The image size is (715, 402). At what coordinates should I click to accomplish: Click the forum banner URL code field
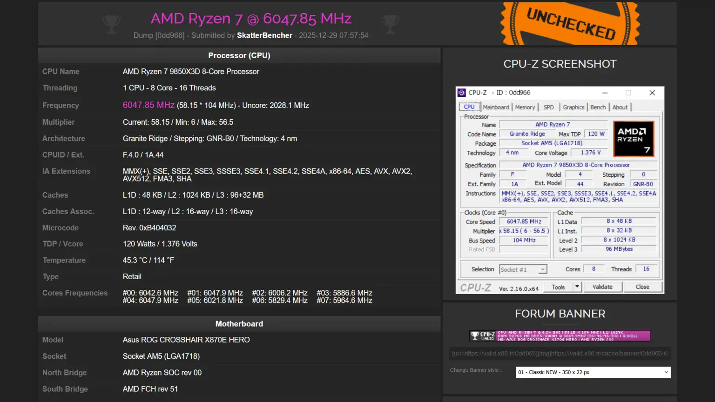pos(560,353)
